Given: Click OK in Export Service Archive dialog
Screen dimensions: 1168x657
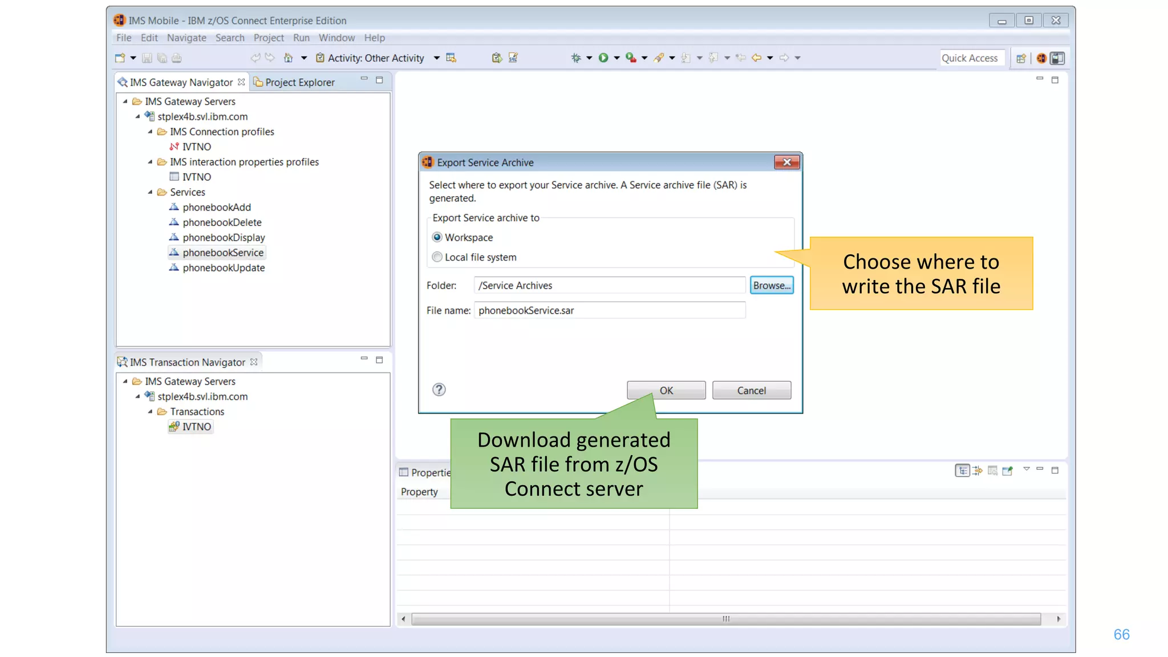Looking at the screenshot, I should [666, 390].
